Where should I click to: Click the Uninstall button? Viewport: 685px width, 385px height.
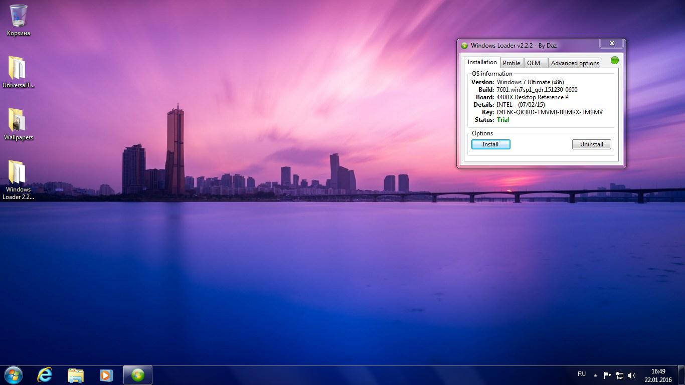click(592, 144)
